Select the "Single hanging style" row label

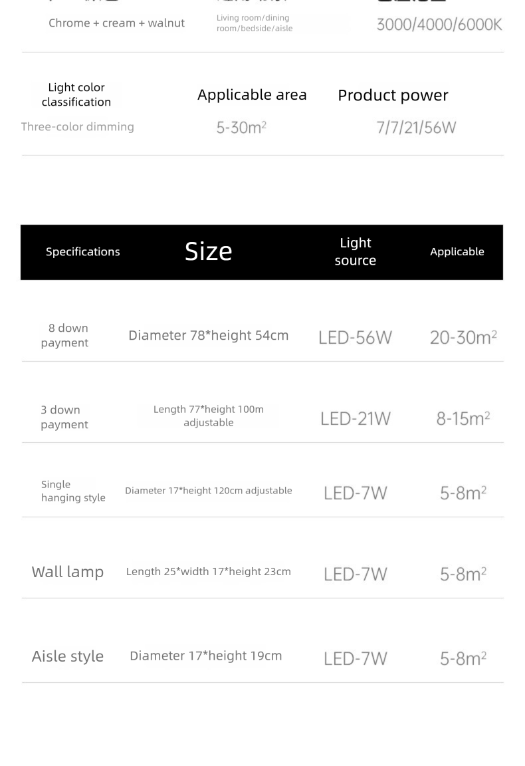point(73,491)
